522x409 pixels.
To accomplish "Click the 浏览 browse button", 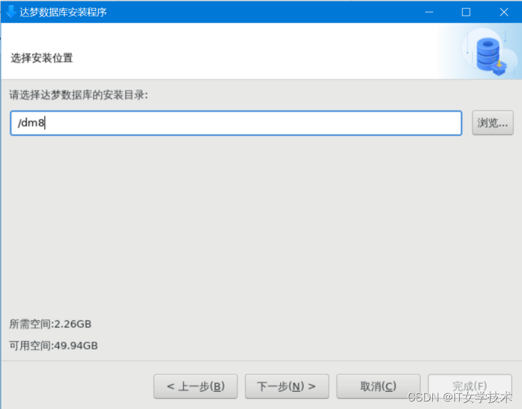I will (492, 123).
